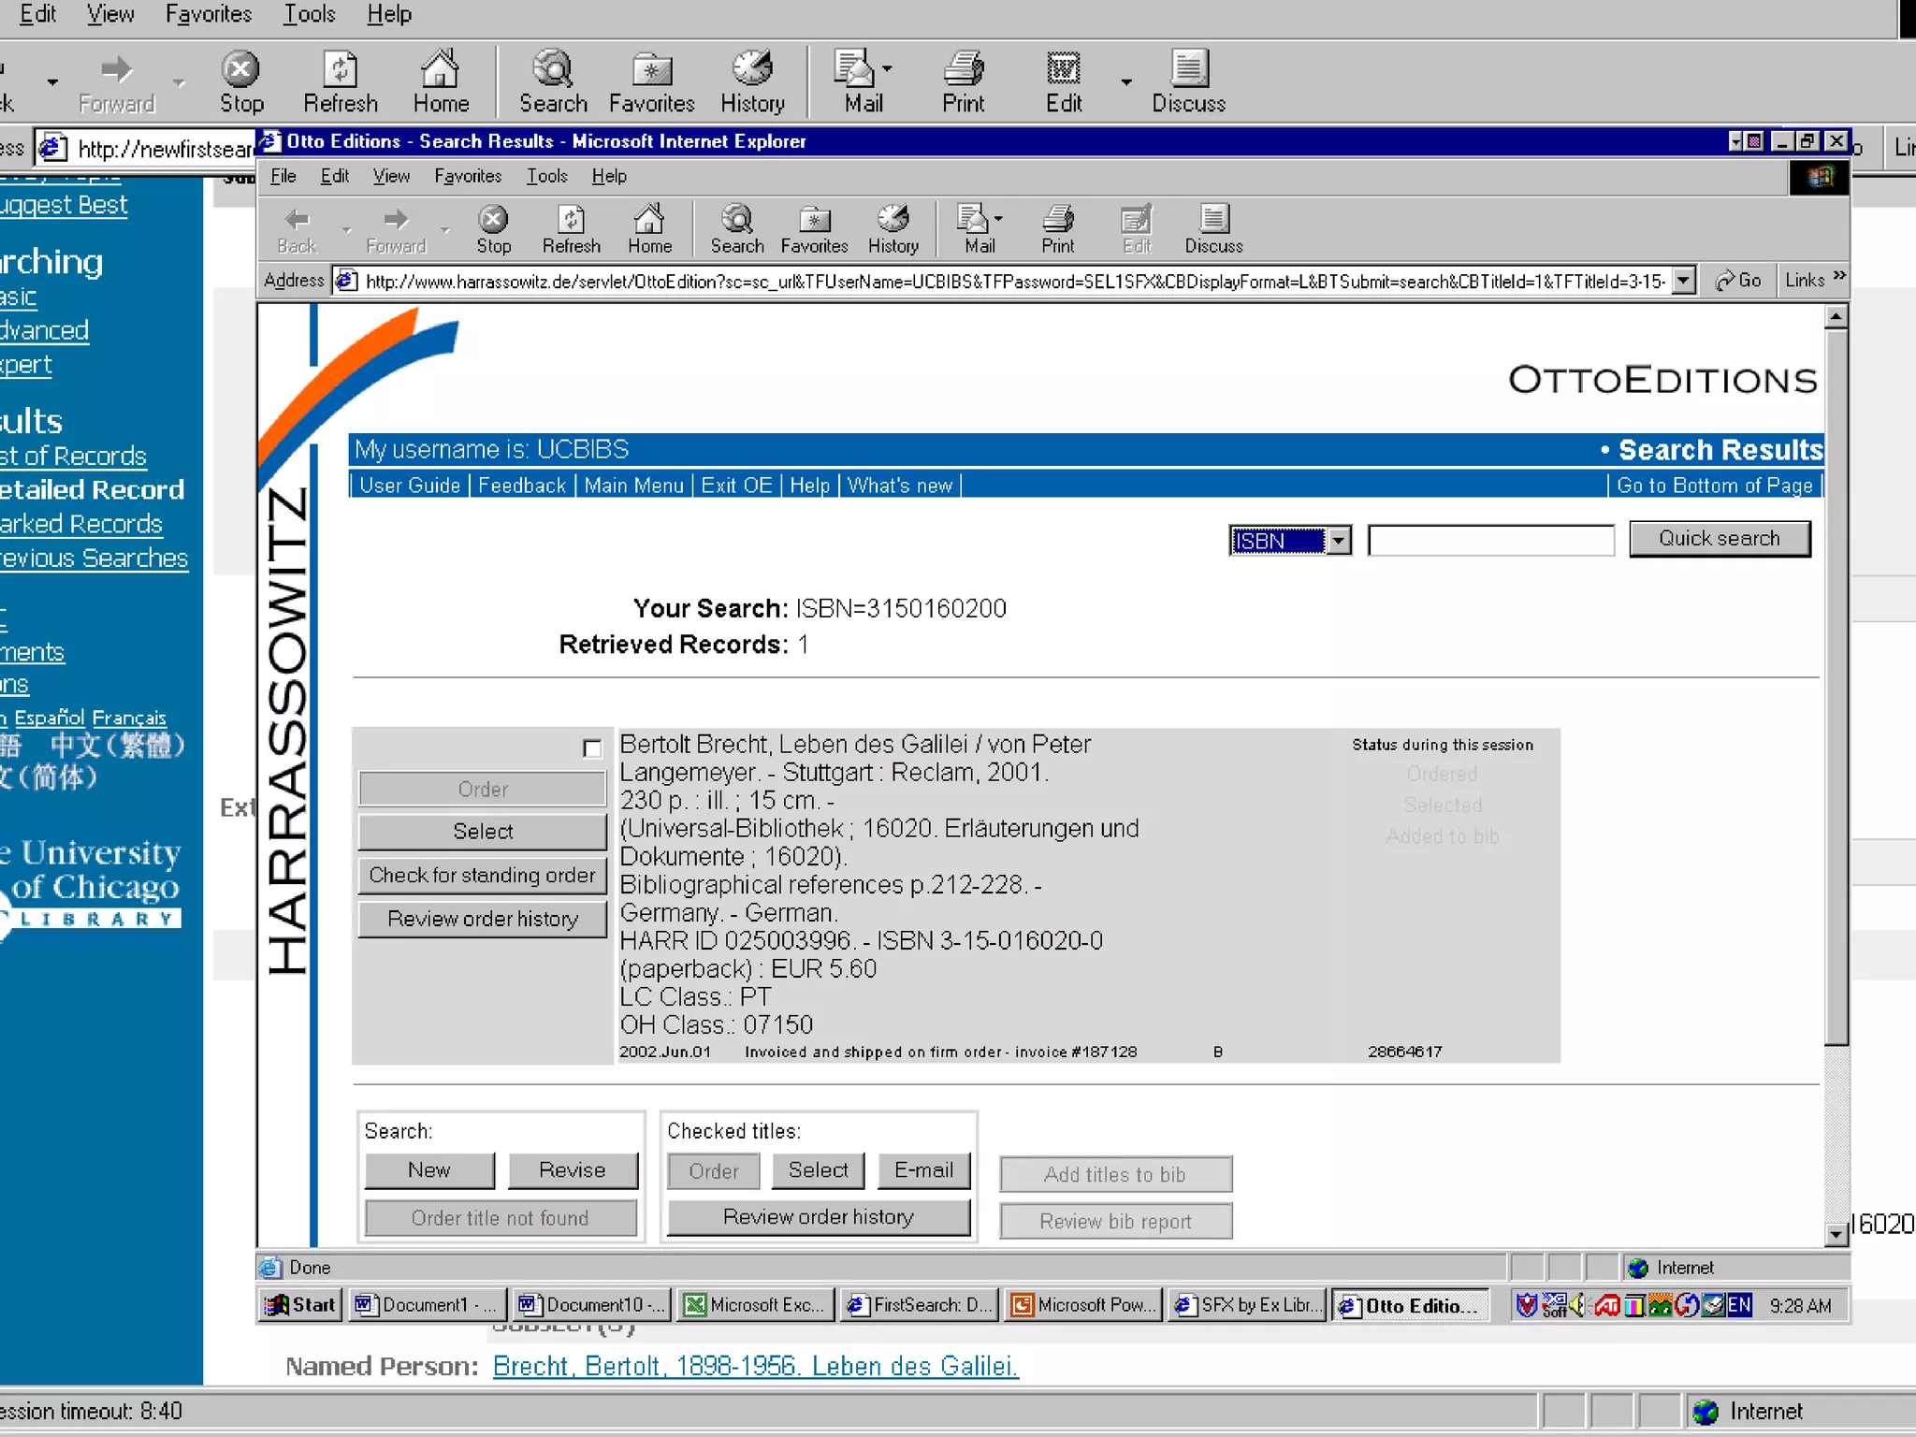Open Favorites menu in Otto Editions window
This screenshot has width=1916, height=1437.
click(468, 176)
